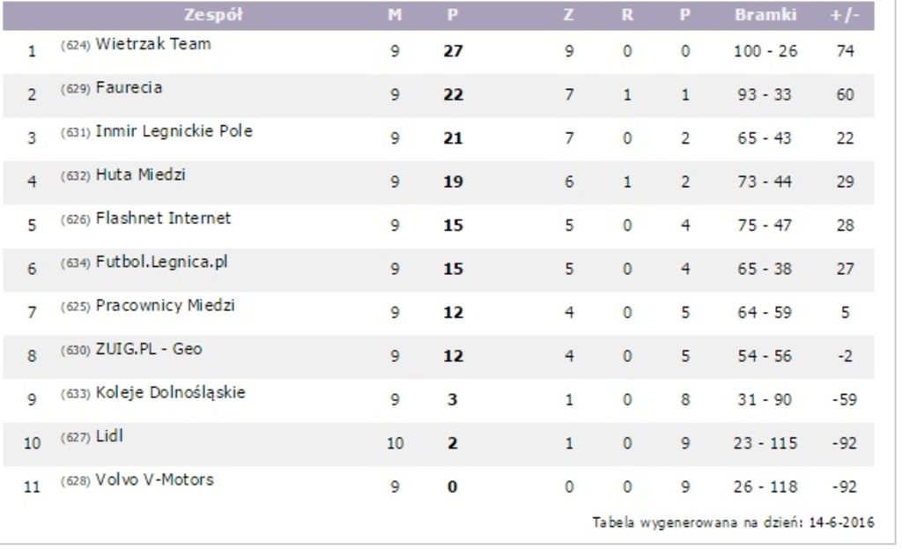Select the 100 - 26 goals cell
The height and width of the screenshot is (549, 902).
point(765,51)
